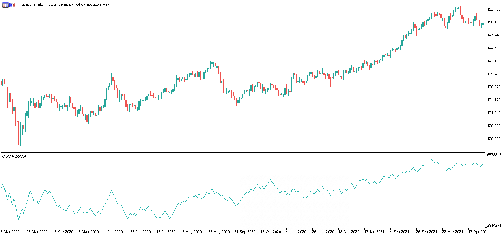Click the 134.170 price scale label
The height and width of the screenshot is (235, 504).
pyautogui.click(x=493, y=100)
